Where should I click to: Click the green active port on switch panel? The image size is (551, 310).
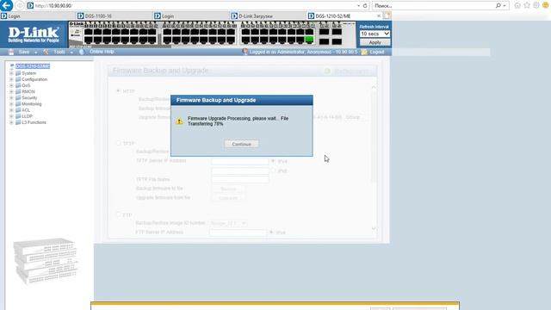pyautogui.click(x=309, y=40)
